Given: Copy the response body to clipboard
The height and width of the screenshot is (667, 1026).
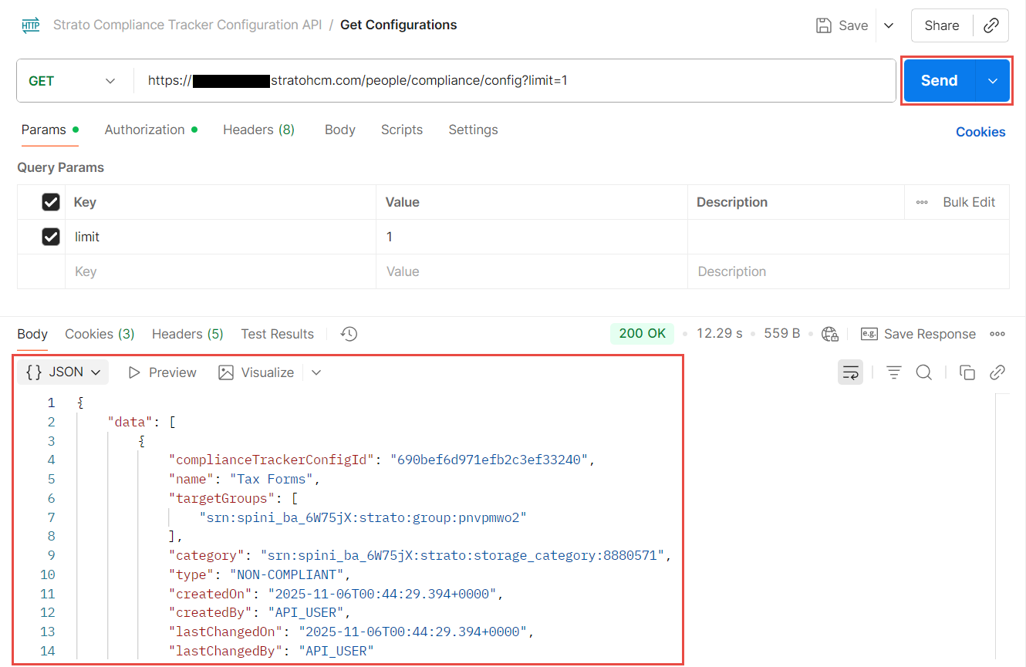Looking at the screenshot, I should (x=967, y=372).
